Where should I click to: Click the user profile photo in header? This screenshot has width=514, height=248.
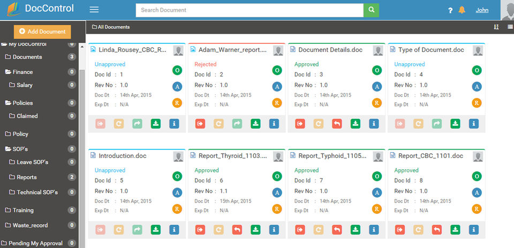pos(508,10)
